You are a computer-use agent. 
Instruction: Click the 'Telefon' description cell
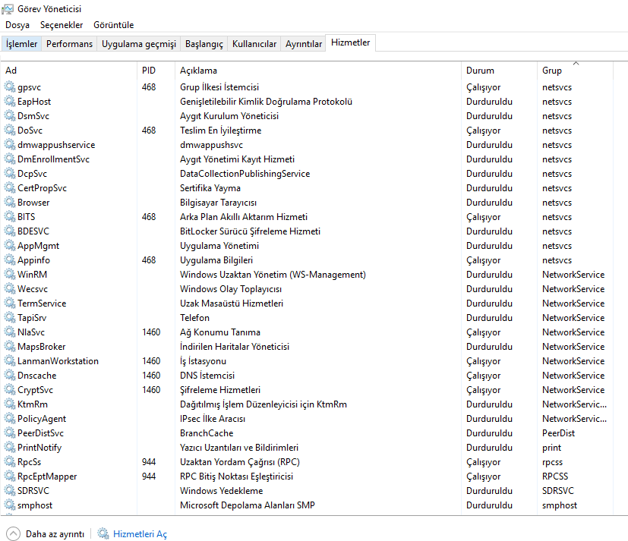194,318
